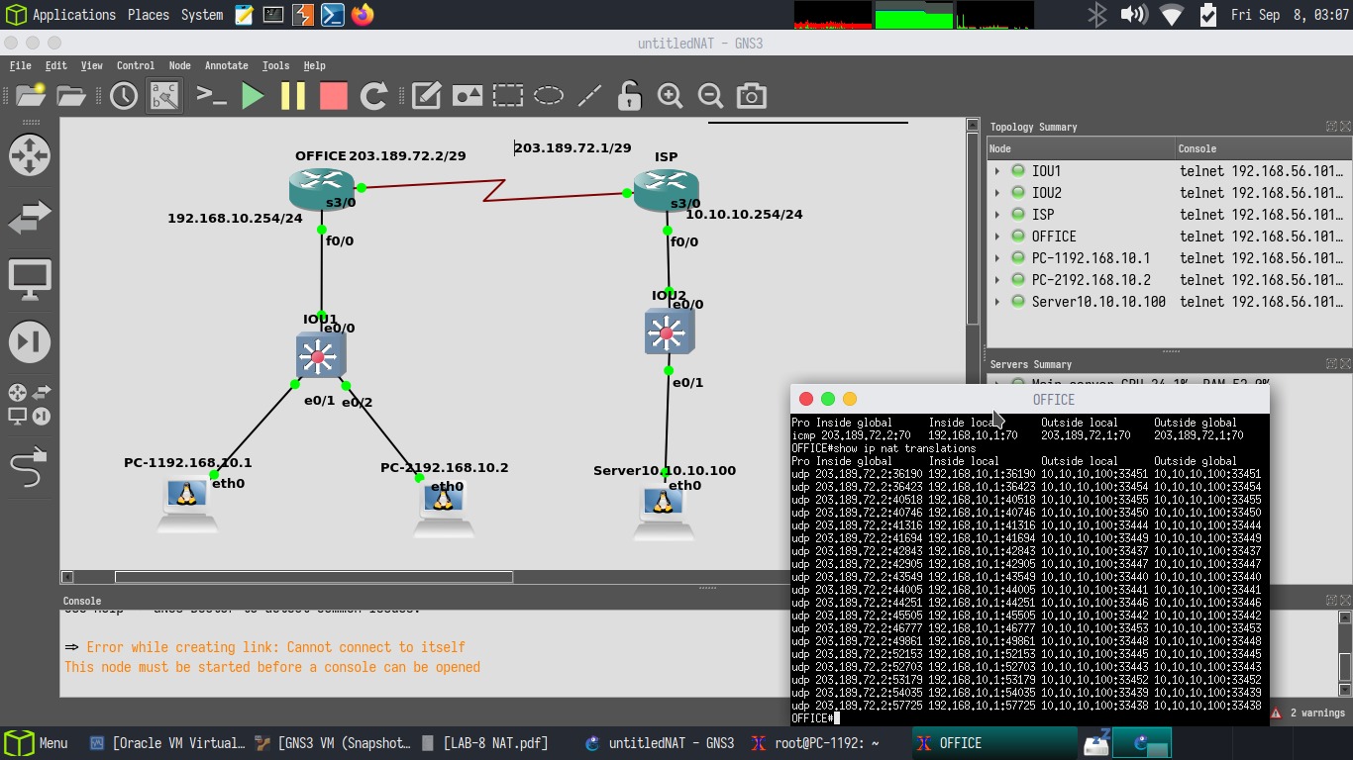Select the OFFICE router on canvas
The height and width of the screenshot is (760, 1353).
[322, 186]
